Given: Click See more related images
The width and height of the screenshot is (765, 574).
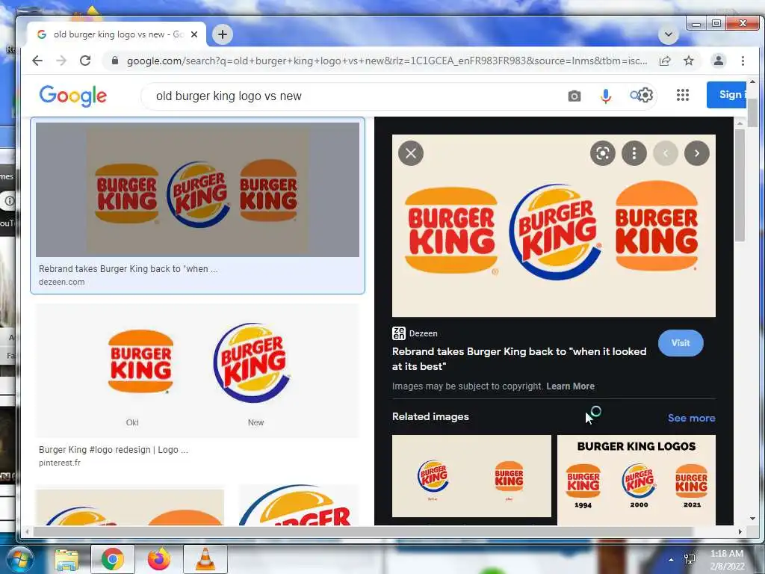Looking at the screenshot, I should click(691, 418).
